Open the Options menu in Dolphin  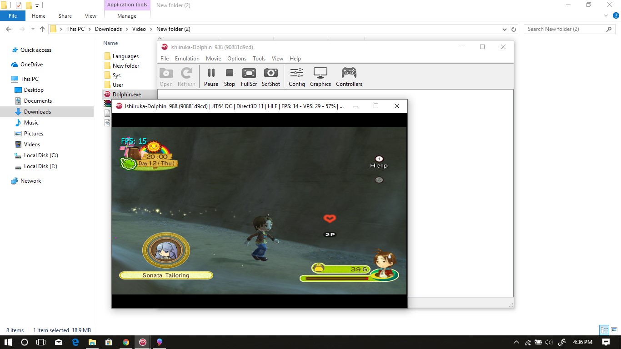tap(237, 59)
